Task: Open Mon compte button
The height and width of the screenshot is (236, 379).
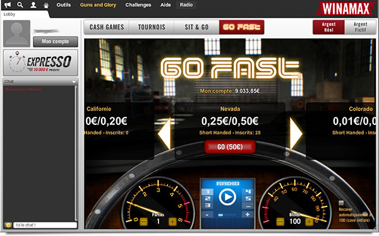Action: [56, 42]
